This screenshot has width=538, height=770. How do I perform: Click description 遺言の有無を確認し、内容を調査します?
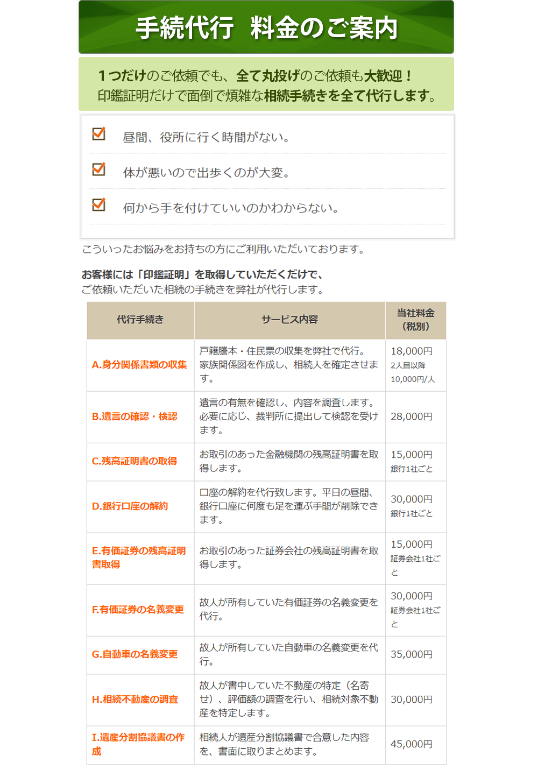[x=289, y=416]
